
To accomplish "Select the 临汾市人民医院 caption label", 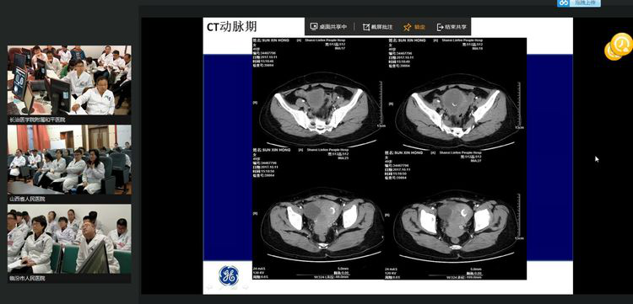I will [x=28, y=278].
